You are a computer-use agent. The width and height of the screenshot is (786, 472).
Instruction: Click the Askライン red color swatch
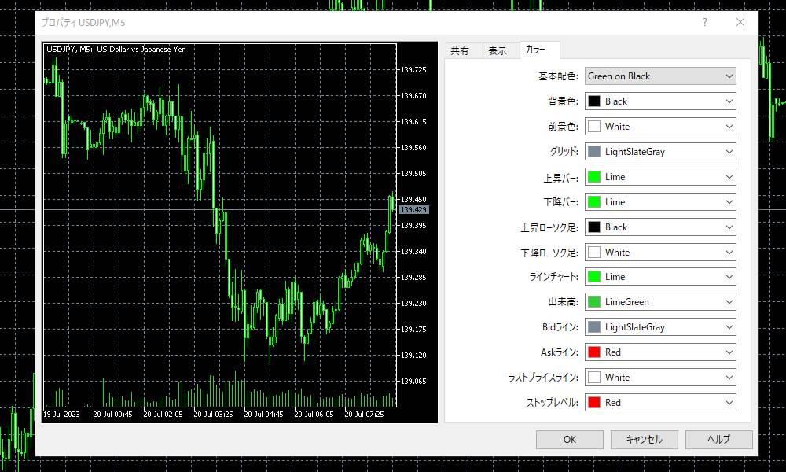tap(594, 352)
